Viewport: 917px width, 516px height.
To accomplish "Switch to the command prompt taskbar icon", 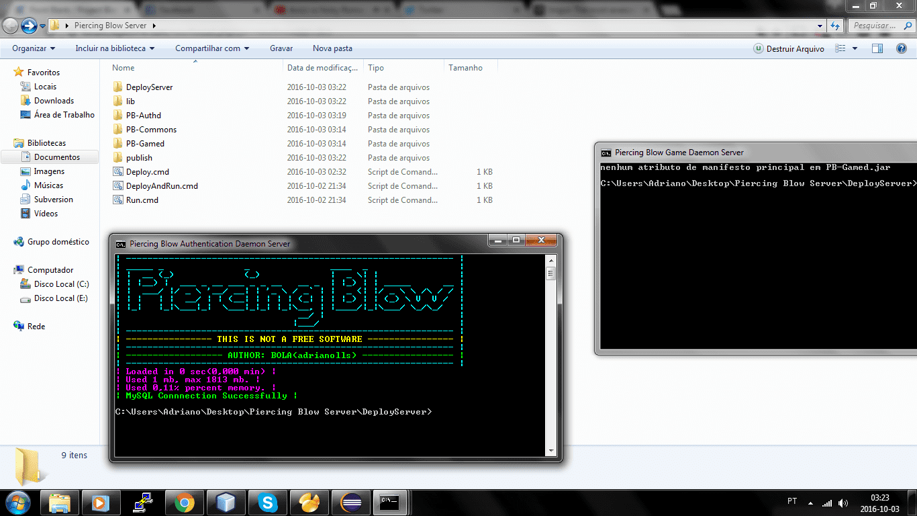I will pyautogui.click(x=390, y=503).
